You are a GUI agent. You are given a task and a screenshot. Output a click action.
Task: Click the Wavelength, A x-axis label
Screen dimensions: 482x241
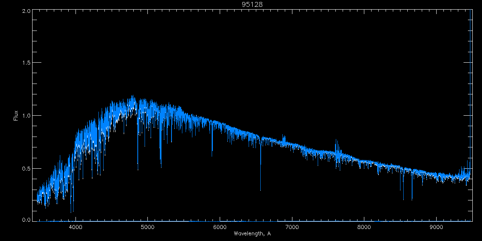click(252, 233)
